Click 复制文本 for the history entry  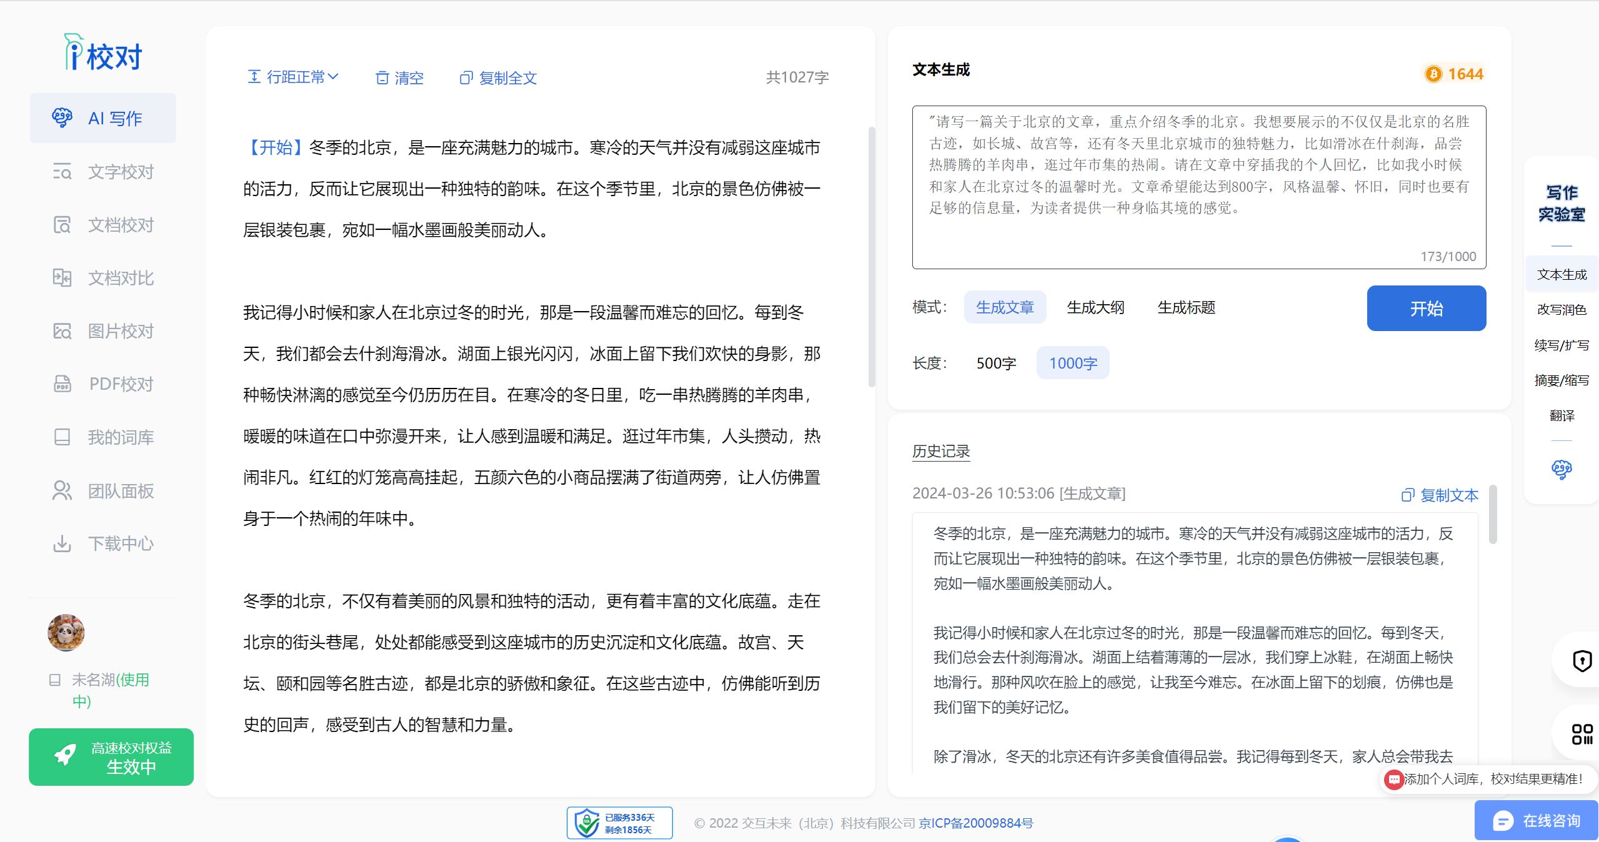pos(1440,495)
